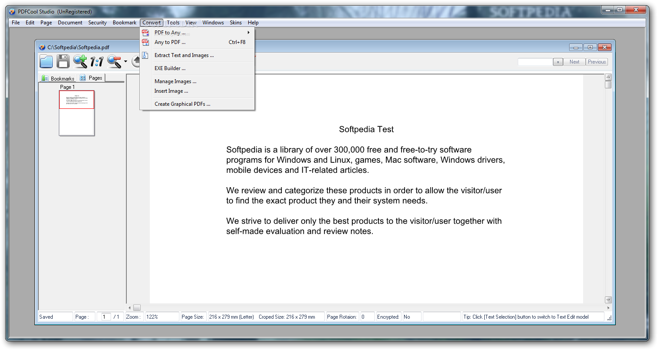This screenshot has width=658, height=350.
Task: Select Insert Image menu entry
Action: [197, 91]
